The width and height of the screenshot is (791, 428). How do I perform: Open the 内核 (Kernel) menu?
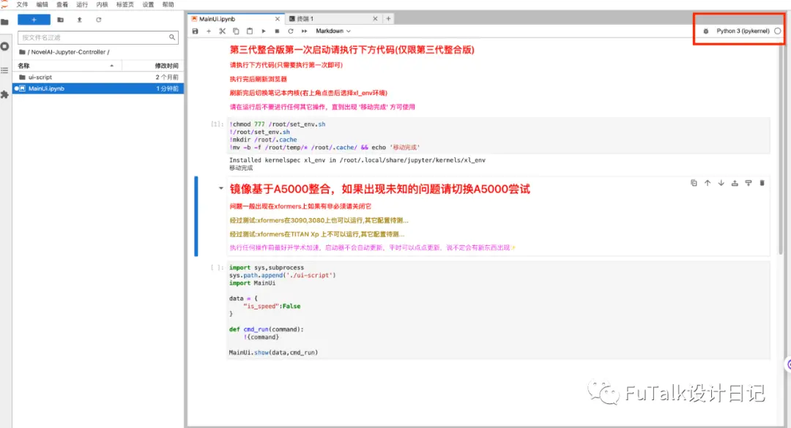[102, 4]
